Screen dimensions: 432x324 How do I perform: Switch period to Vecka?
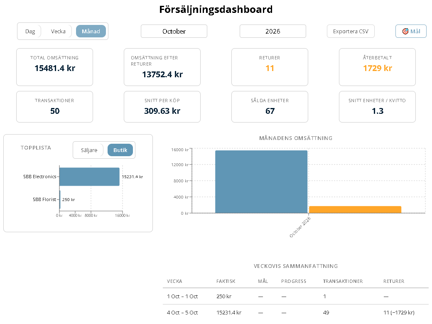[x=58, y=32]
